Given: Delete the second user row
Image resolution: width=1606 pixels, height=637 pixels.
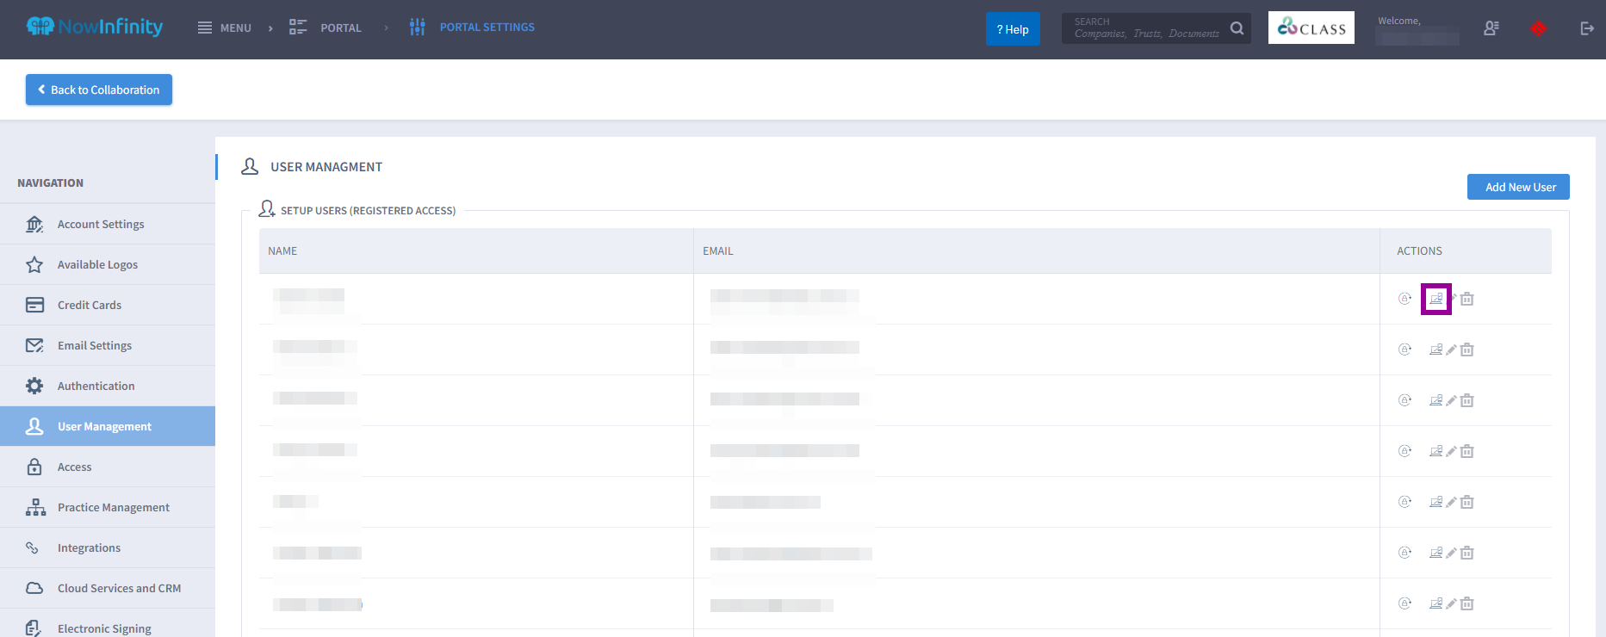Looking at the screenshot, I should [x=1467, y=349].
